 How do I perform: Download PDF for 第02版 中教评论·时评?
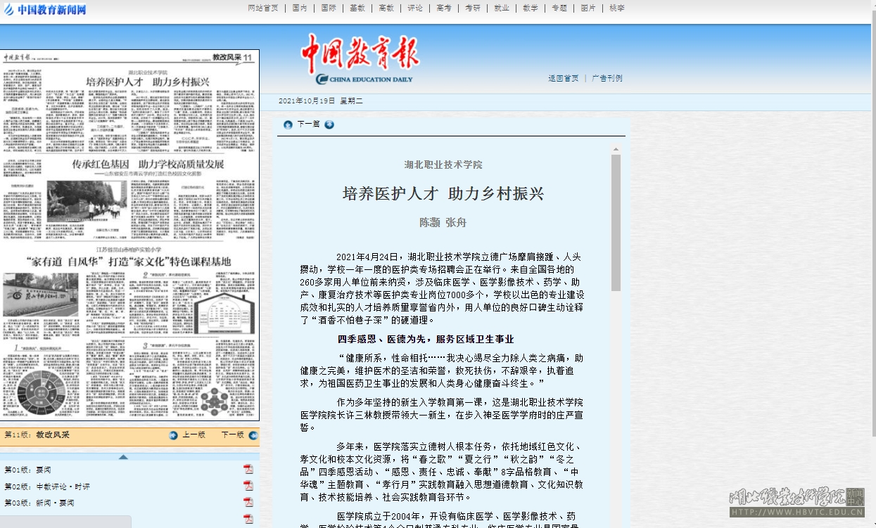click(x=248, y=486)
